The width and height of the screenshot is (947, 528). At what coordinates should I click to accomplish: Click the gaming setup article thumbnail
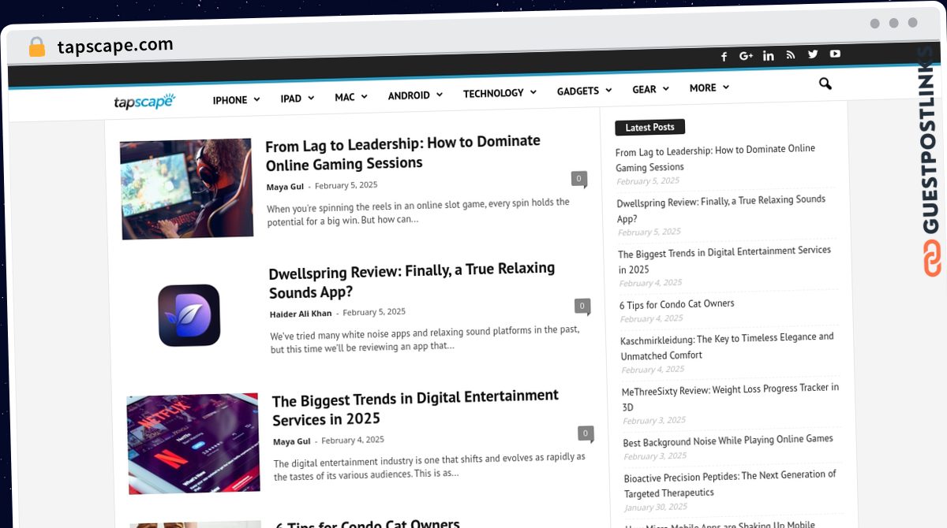click(x=187, y=189)
